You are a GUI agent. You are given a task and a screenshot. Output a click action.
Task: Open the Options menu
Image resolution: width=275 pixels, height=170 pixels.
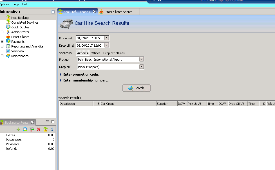click(5, 4)
